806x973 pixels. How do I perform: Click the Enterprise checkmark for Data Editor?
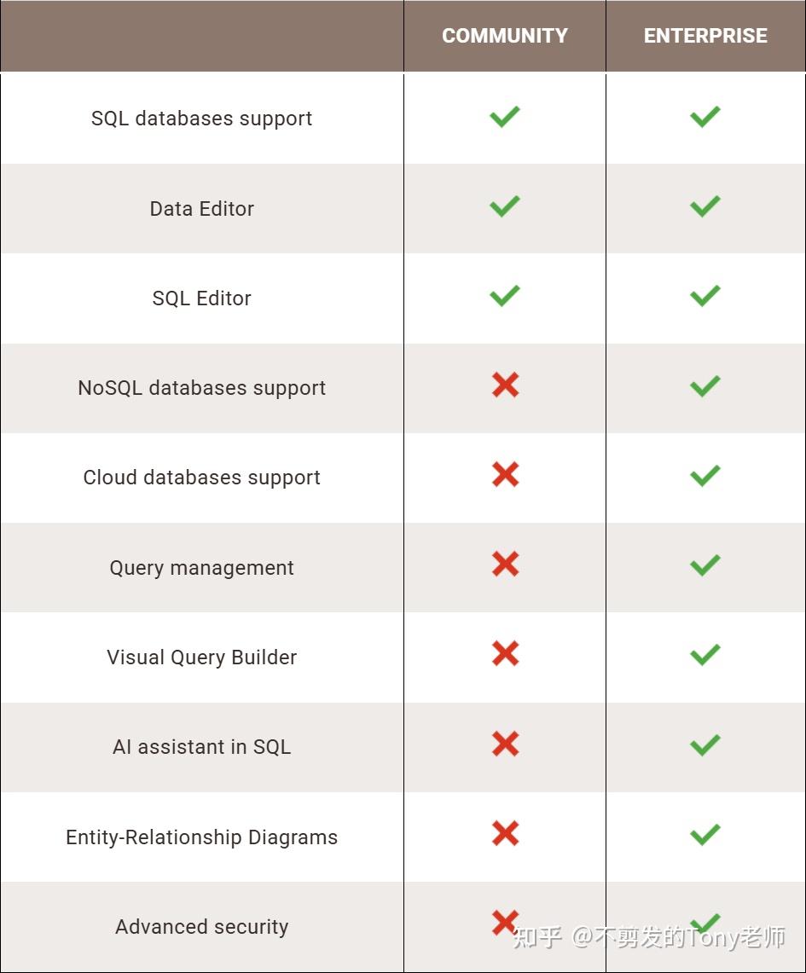coord(705,206)
